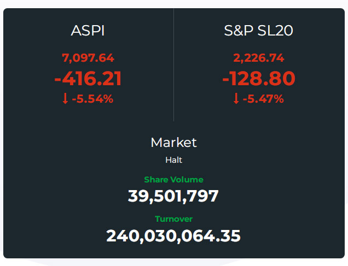Click the ASPI percentage change -5.54%
The width and height of the screenshot is (348, 266).
tap(92, 99)
